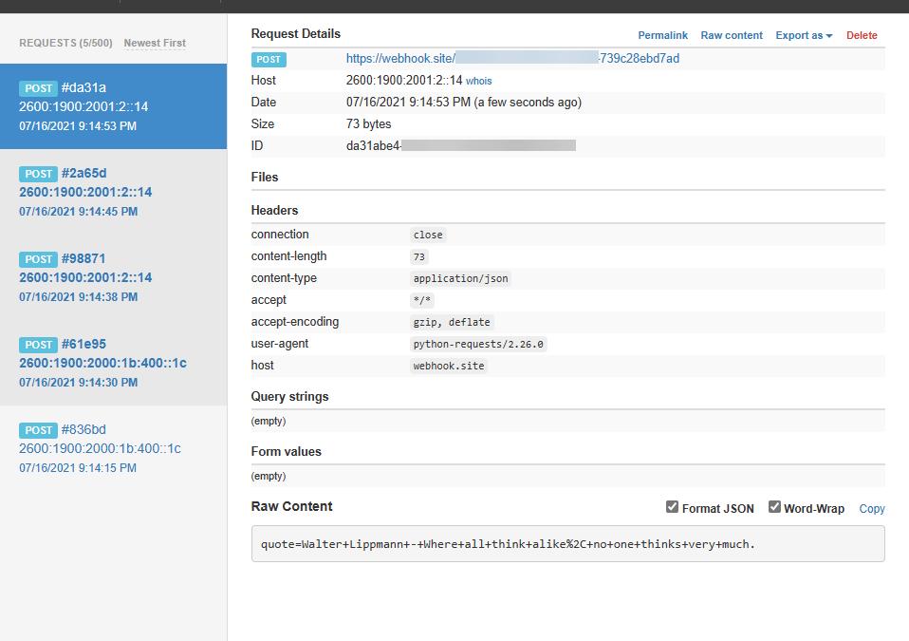This screenshot has width=909, height=641.
Task: Expand the Export as dropdown
Action: 803,35
